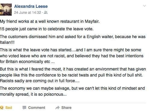Click paragraph starting 'This is what the leave vote'
Image resolution: width=149 pixels, height=111 pixels.
(x=72, y=56)
